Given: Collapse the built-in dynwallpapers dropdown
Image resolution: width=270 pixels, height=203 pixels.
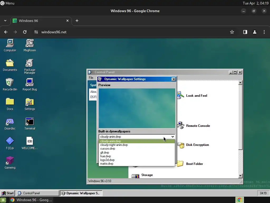Looking at the screenshot, I should pos(137,137).
